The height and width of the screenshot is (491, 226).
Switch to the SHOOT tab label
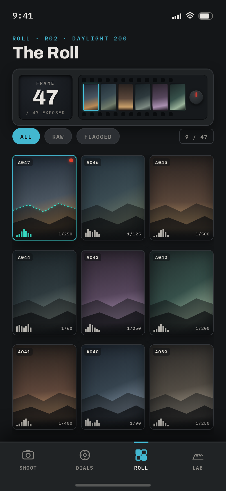28,468
